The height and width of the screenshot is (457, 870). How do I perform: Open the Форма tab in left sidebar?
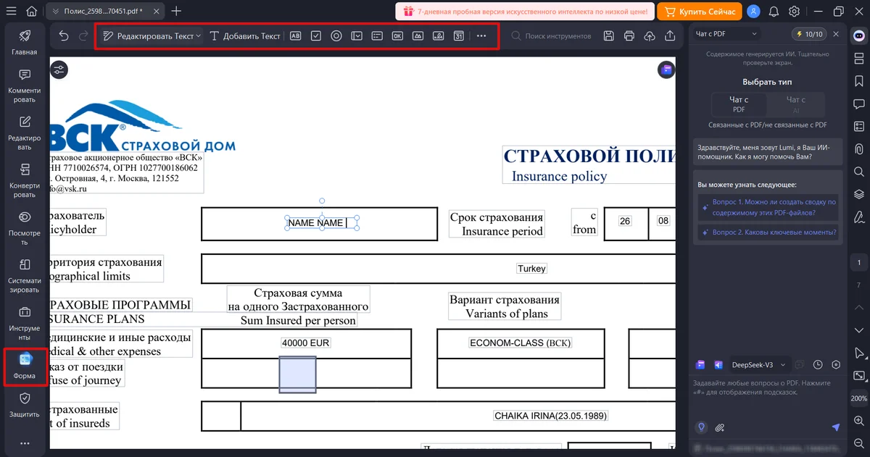[x=25, y=366]
